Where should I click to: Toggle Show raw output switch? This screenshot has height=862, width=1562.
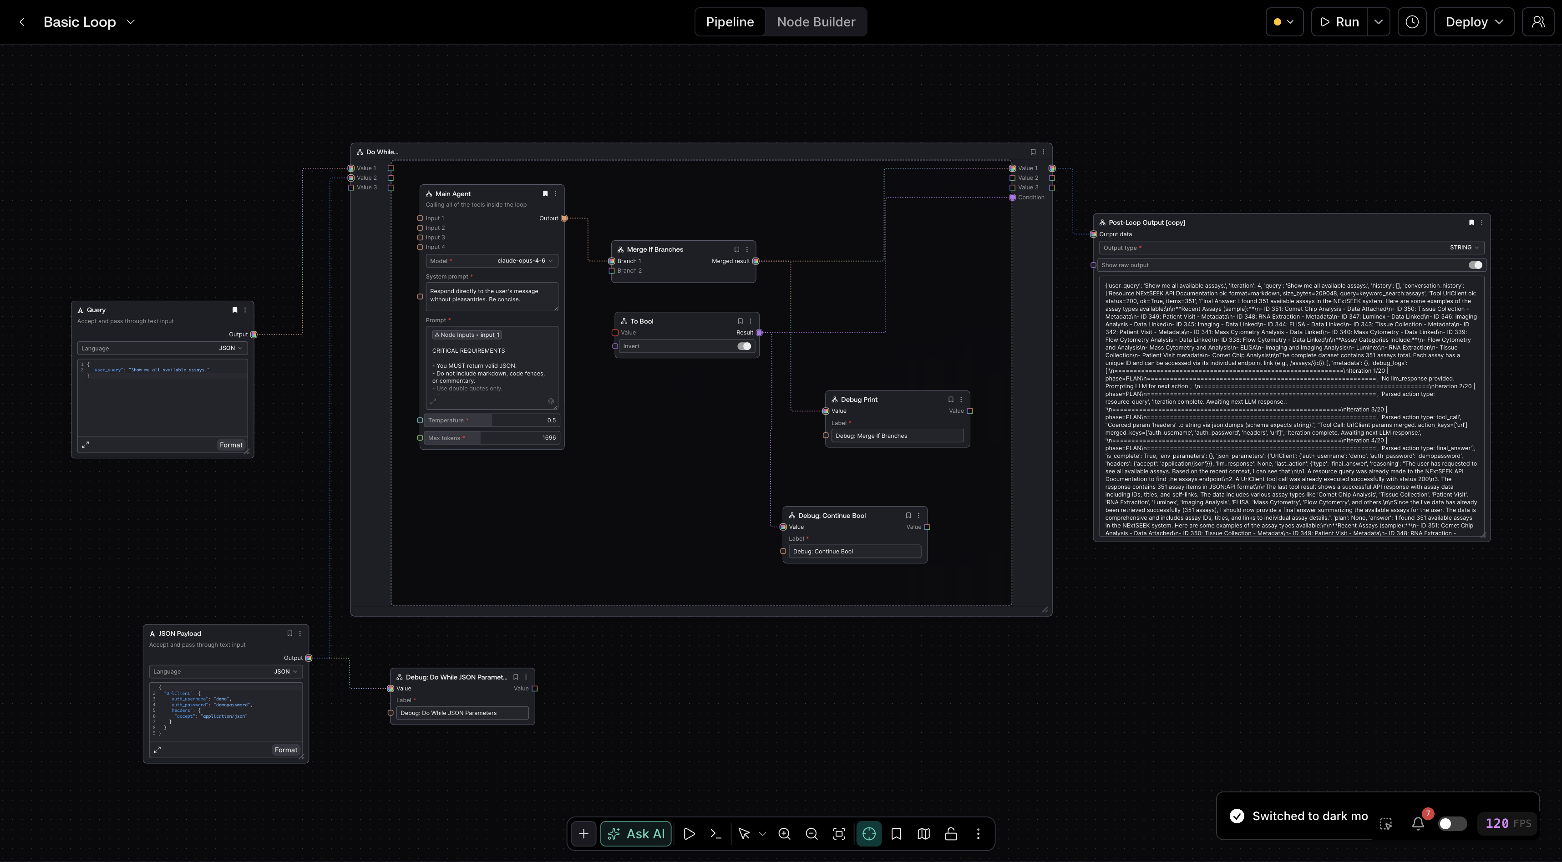click(1475, 265)
